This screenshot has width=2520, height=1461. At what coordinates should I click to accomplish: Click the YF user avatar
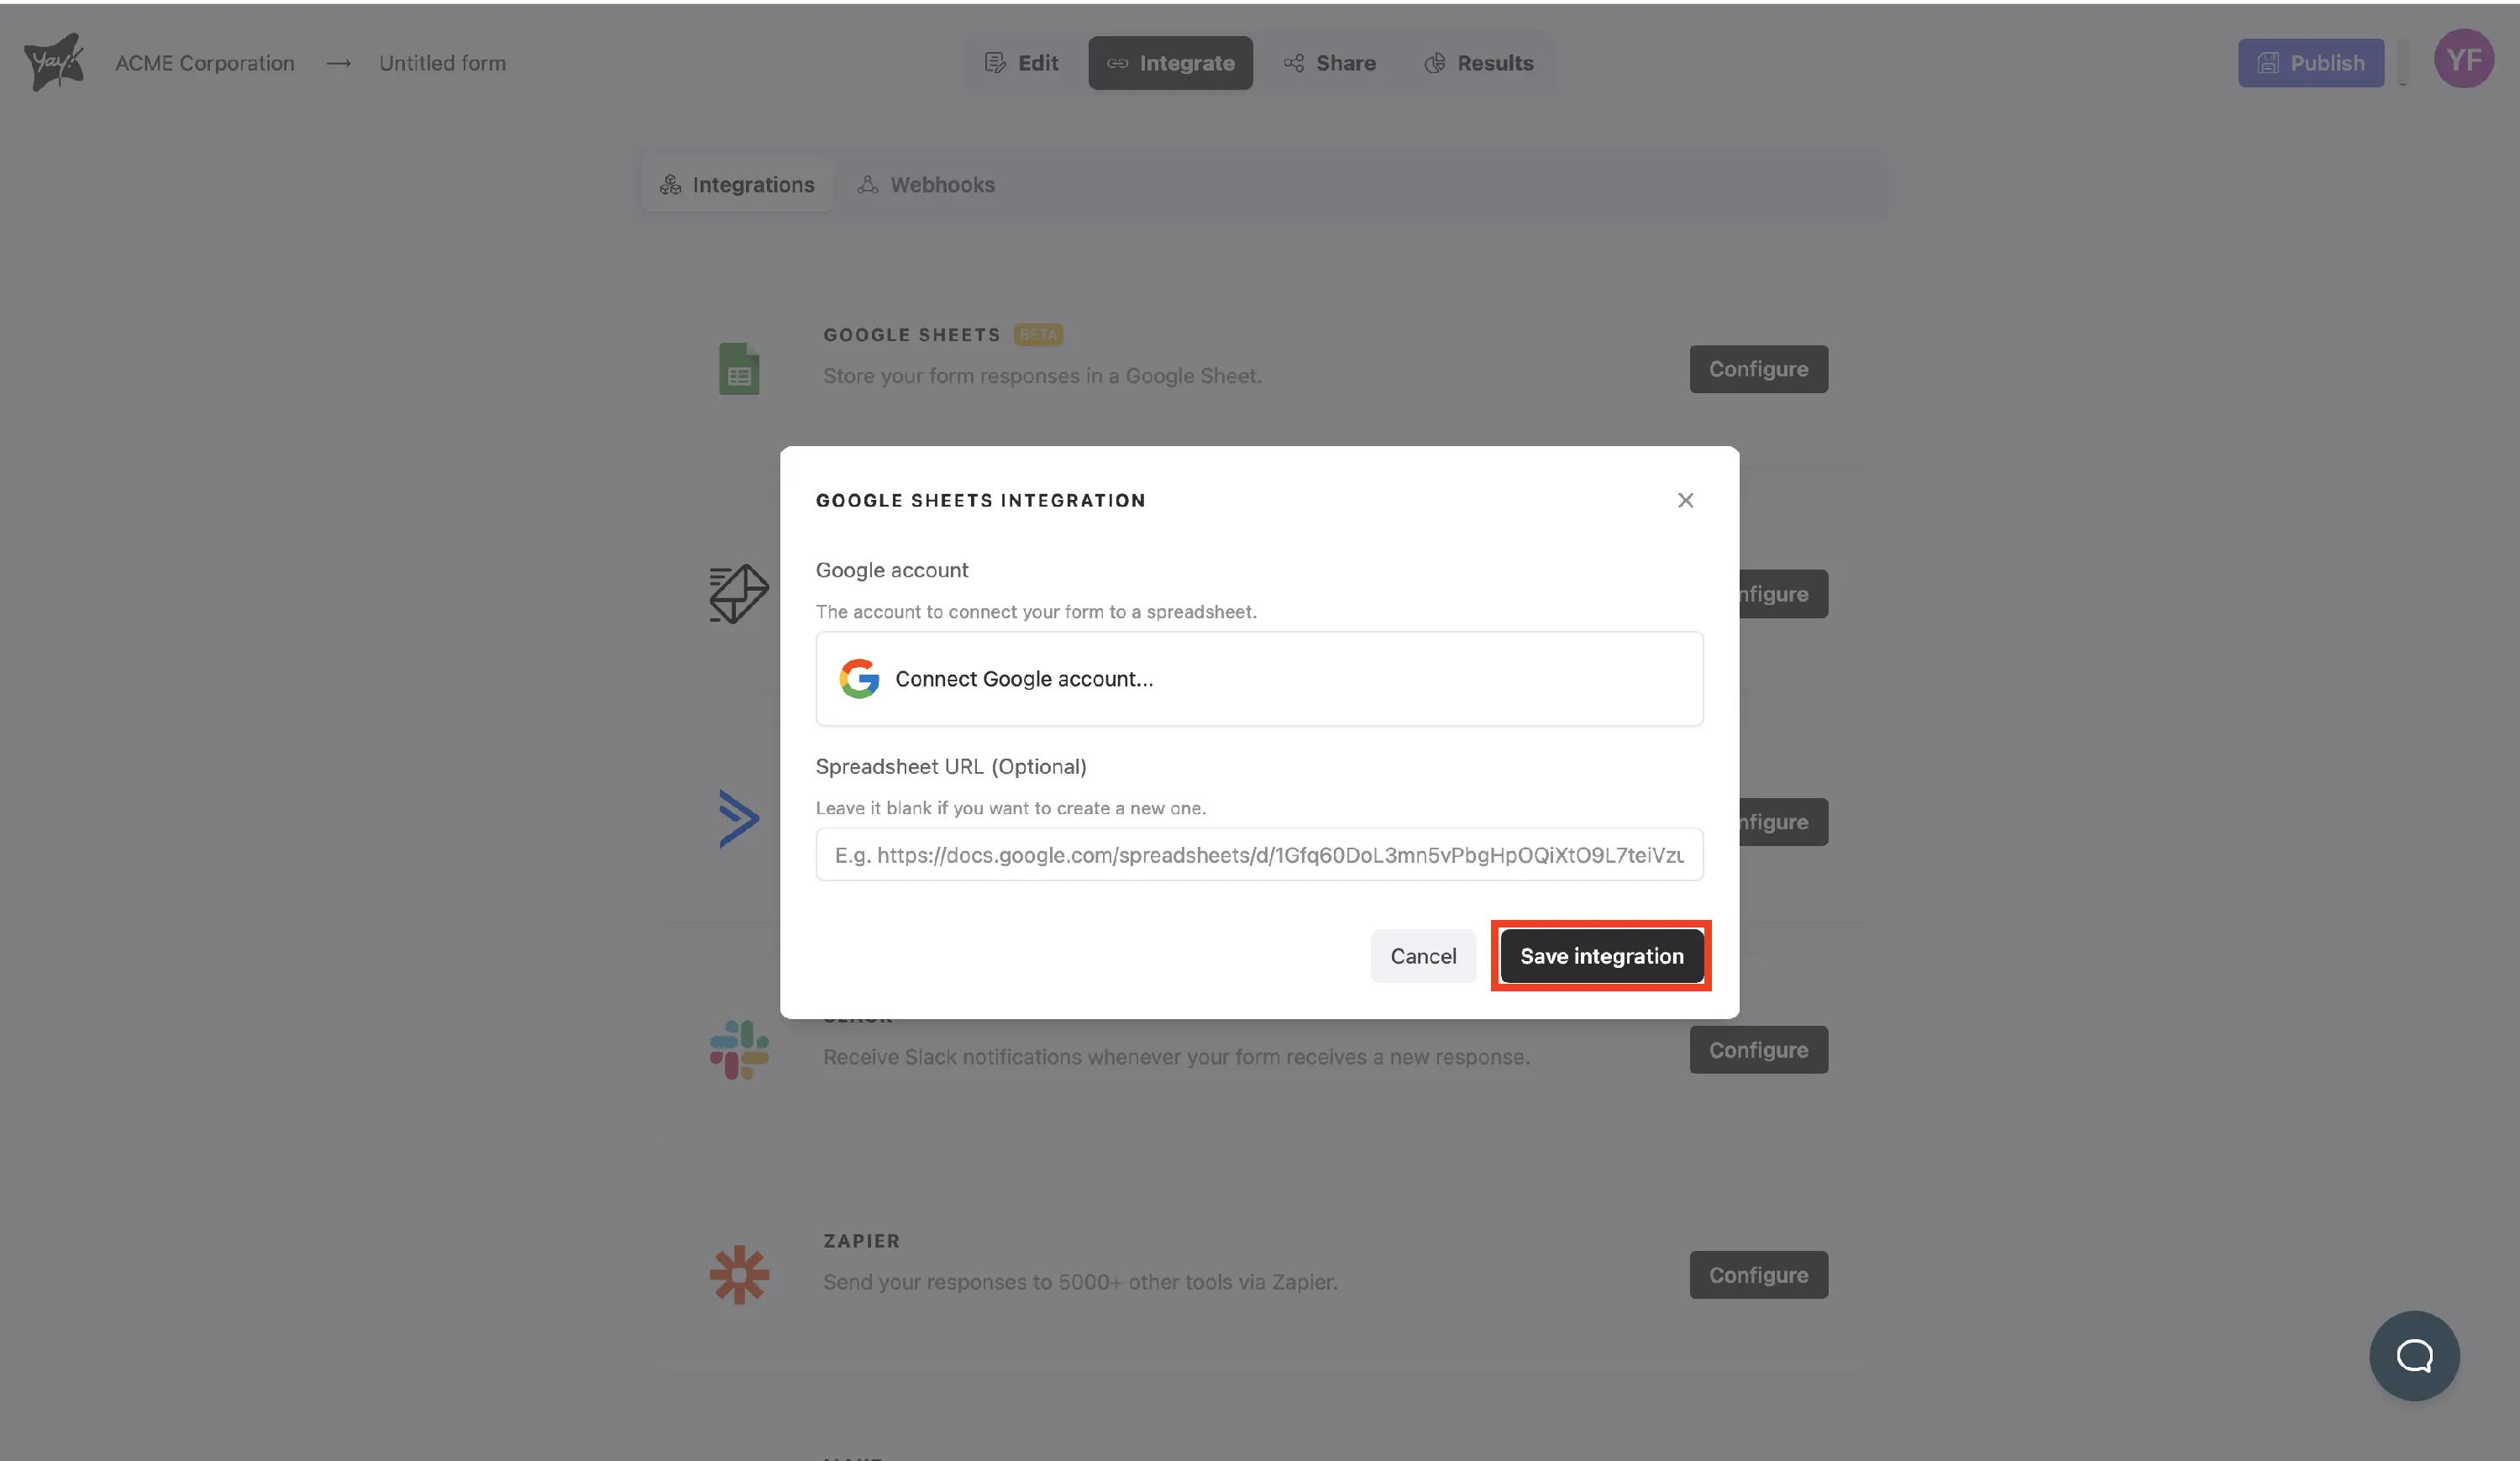point(2464,60)
